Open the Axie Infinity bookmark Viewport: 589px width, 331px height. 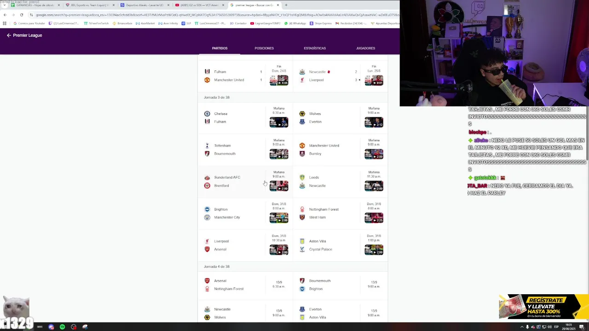pyautogui.click(x=168, y=23)
